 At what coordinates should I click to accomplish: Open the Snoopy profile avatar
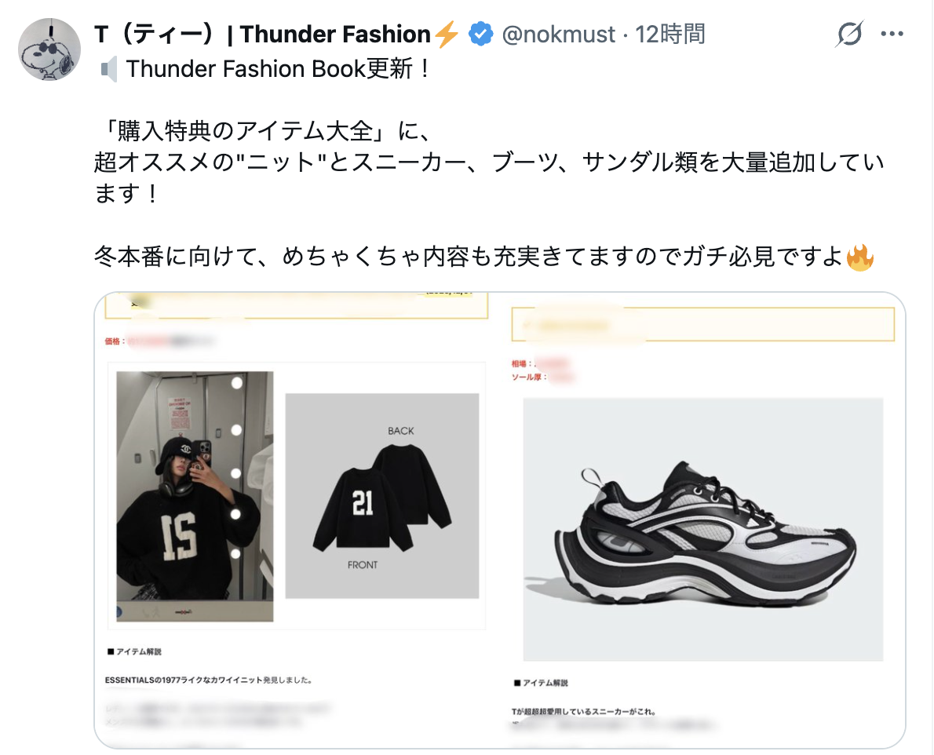coord(49,49)
